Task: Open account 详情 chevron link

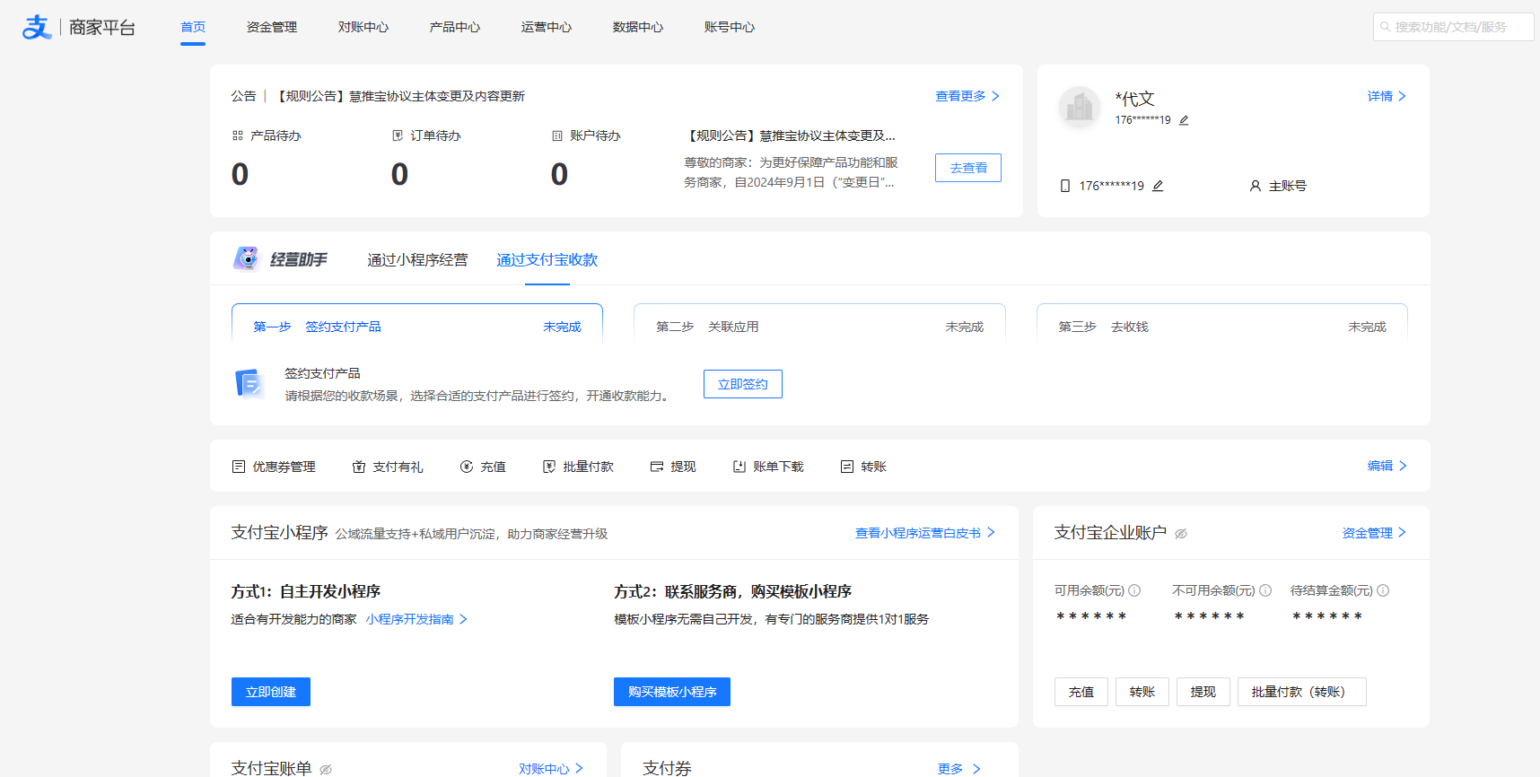Action: [x=1387, y=96]
